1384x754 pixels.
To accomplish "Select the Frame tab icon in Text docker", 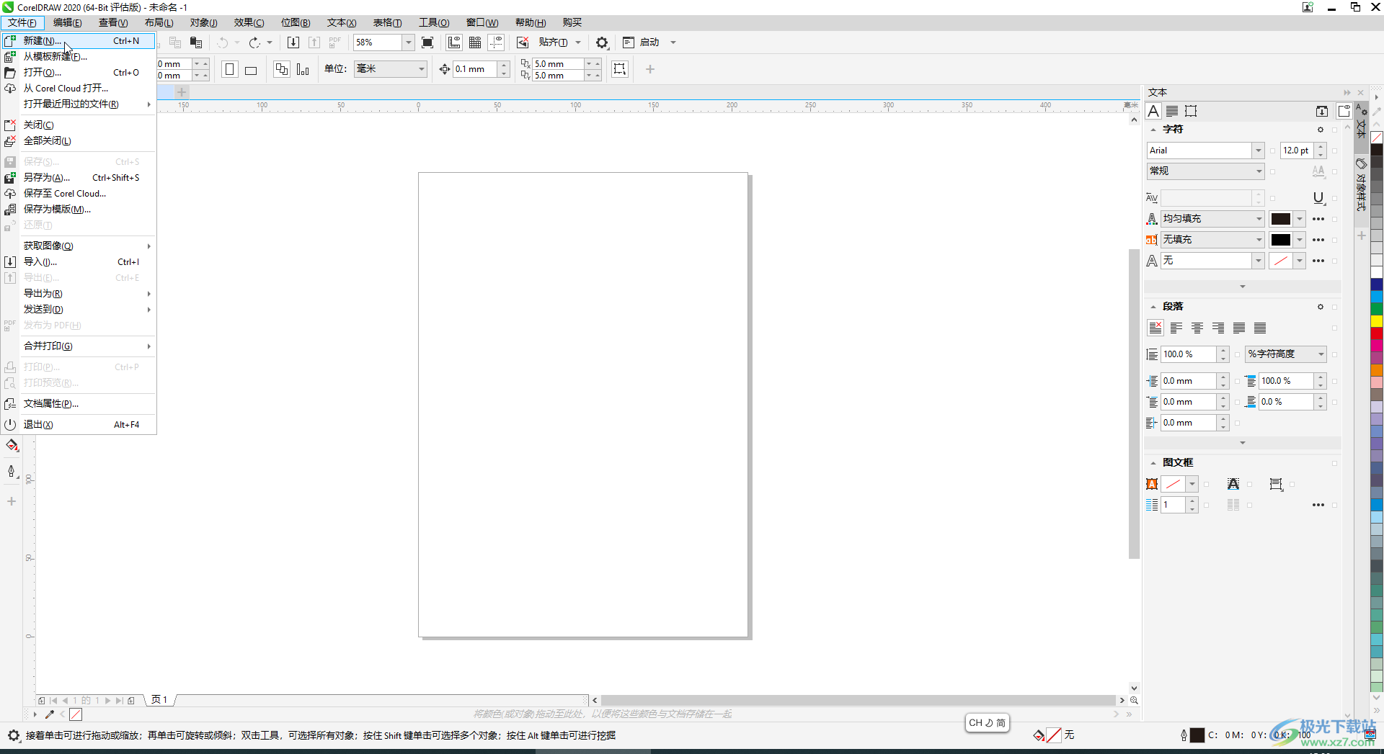I will (x=1191, y=111).
